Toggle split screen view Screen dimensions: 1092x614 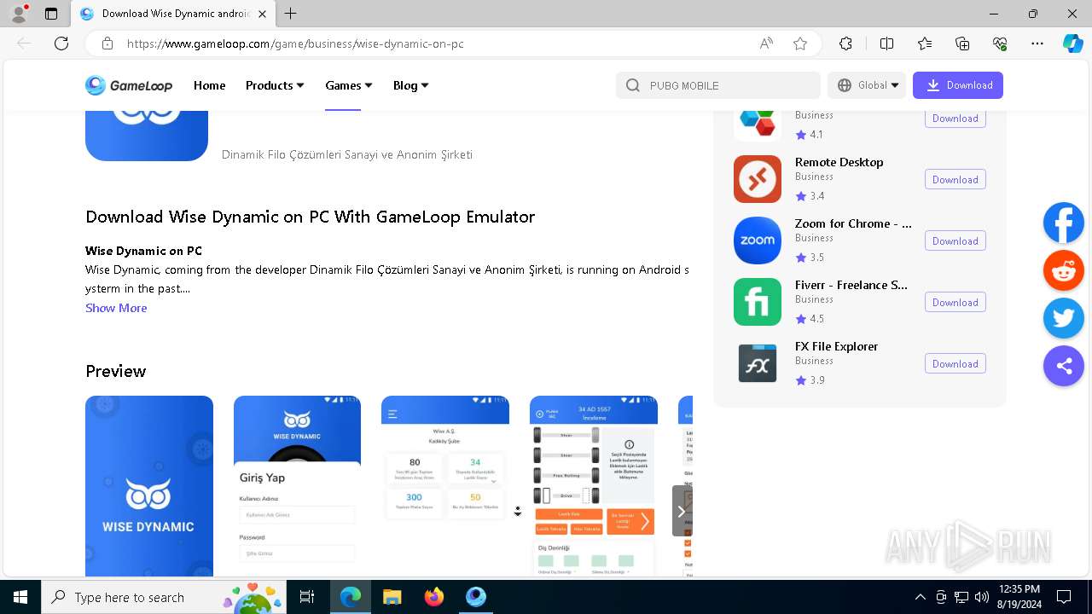click(886, 43)
